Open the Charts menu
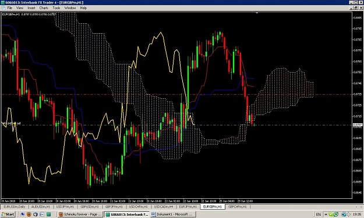 [44, 8]
